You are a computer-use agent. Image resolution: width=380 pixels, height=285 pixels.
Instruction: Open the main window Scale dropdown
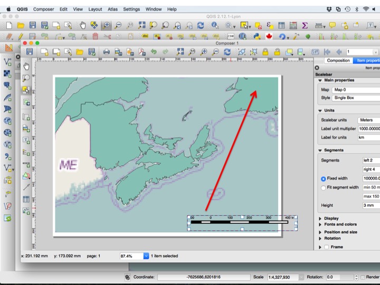click(x=301, y=277)
